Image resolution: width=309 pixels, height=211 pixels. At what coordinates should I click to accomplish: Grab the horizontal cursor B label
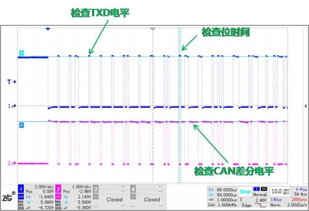coord(21,53)
